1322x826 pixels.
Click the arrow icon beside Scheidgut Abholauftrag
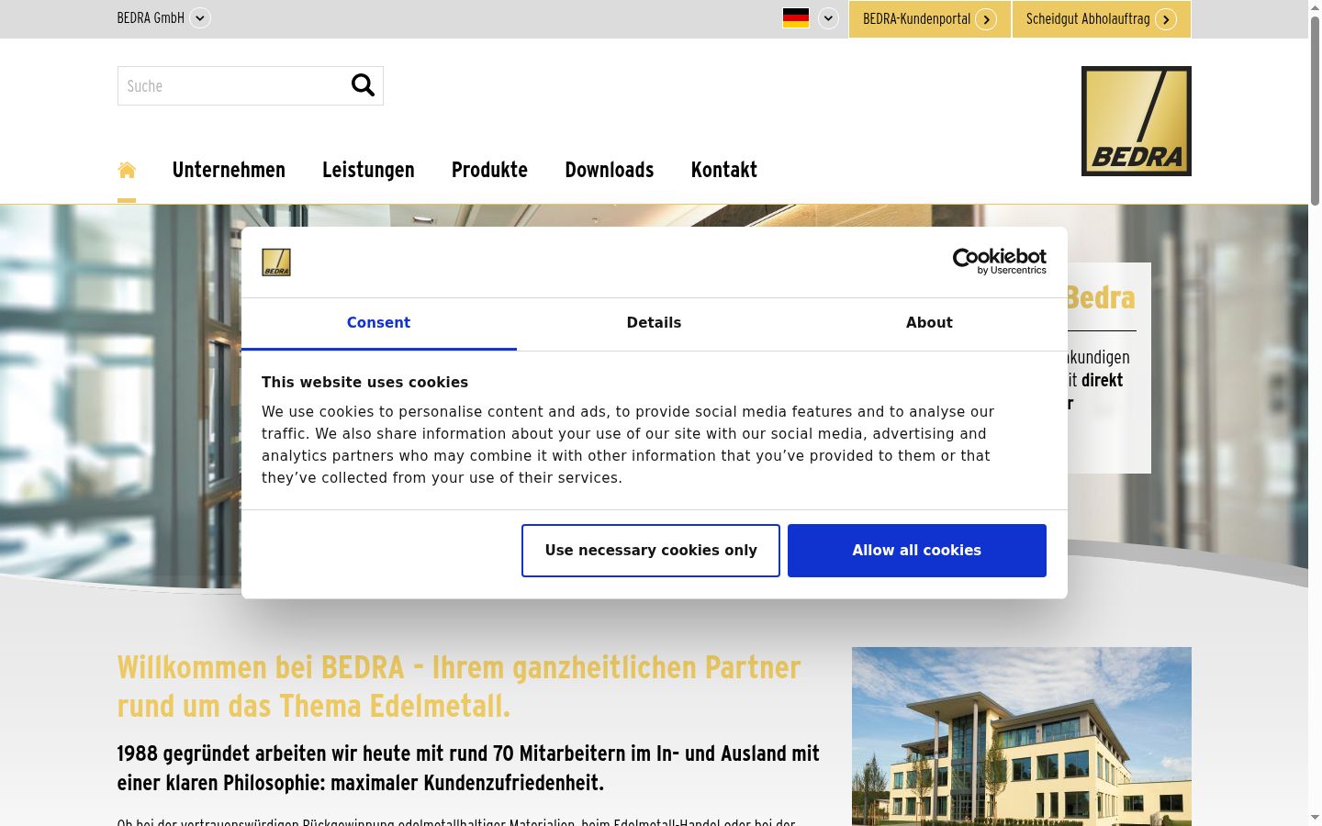point(1166,19)
